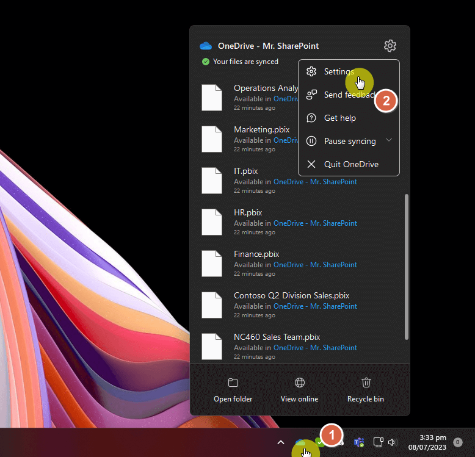This screenshot has width=475, height=457.
Task: Select Settings from the OneDrive menu
Action: coord(349,71)
